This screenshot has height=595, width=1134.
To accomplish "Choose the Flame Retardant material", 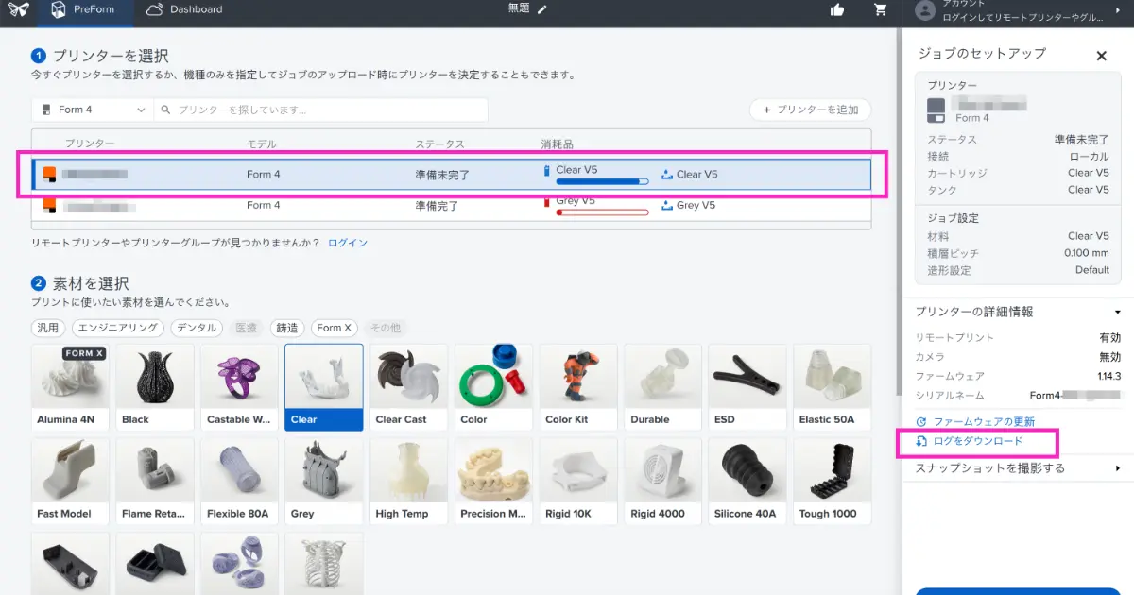I will [155, 482].
